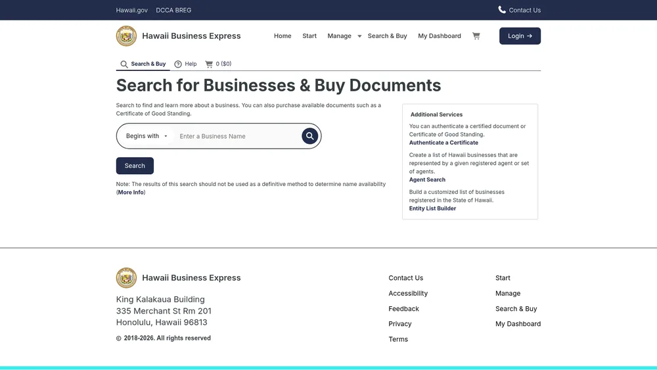Click Start in the footer
The width and height of the screenshot is (657, 370).
[503, 278]
